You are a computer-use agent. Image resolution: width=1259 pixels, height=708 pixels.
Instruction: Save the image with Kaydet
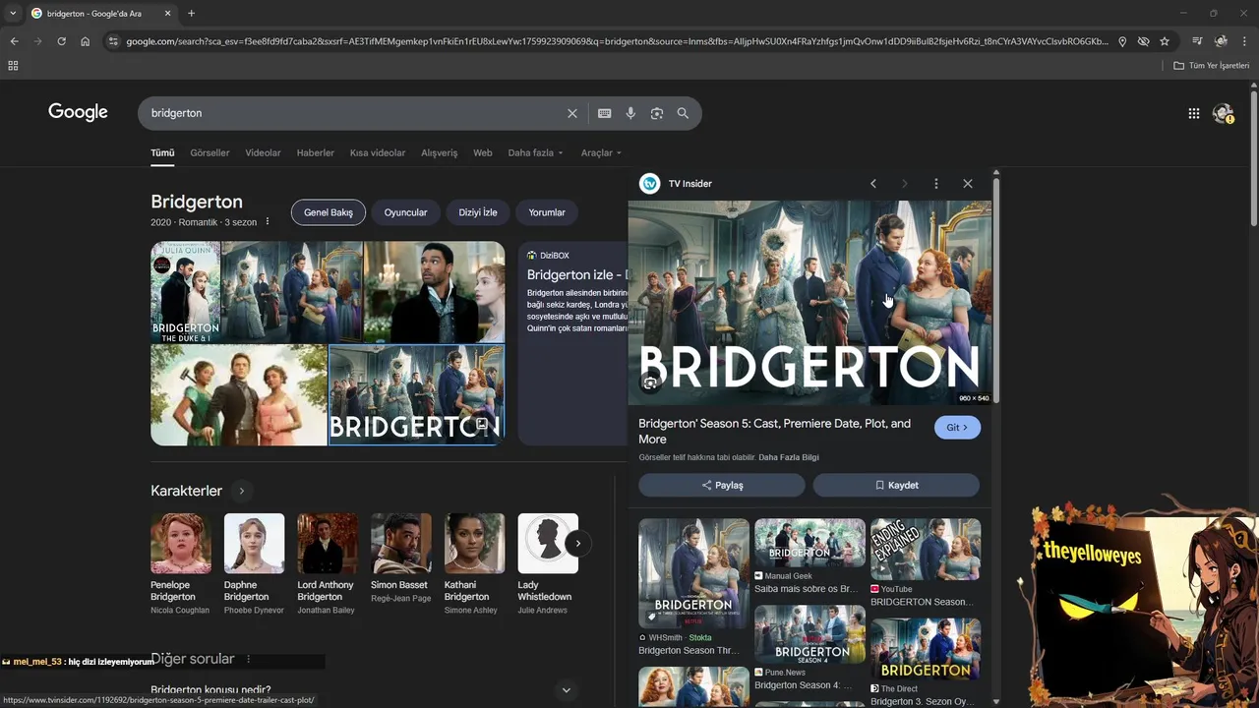click(896, 485)
